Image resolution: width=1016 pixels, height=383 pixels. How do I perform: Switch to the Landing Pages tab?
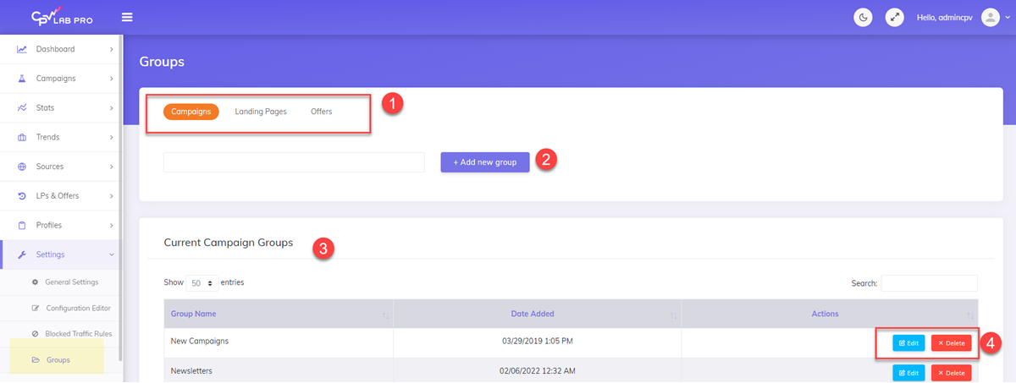tap(261, 112)
